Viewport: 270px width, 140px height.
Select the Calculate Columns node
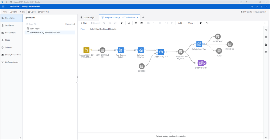pyautogui.click(x=141, y=50)
